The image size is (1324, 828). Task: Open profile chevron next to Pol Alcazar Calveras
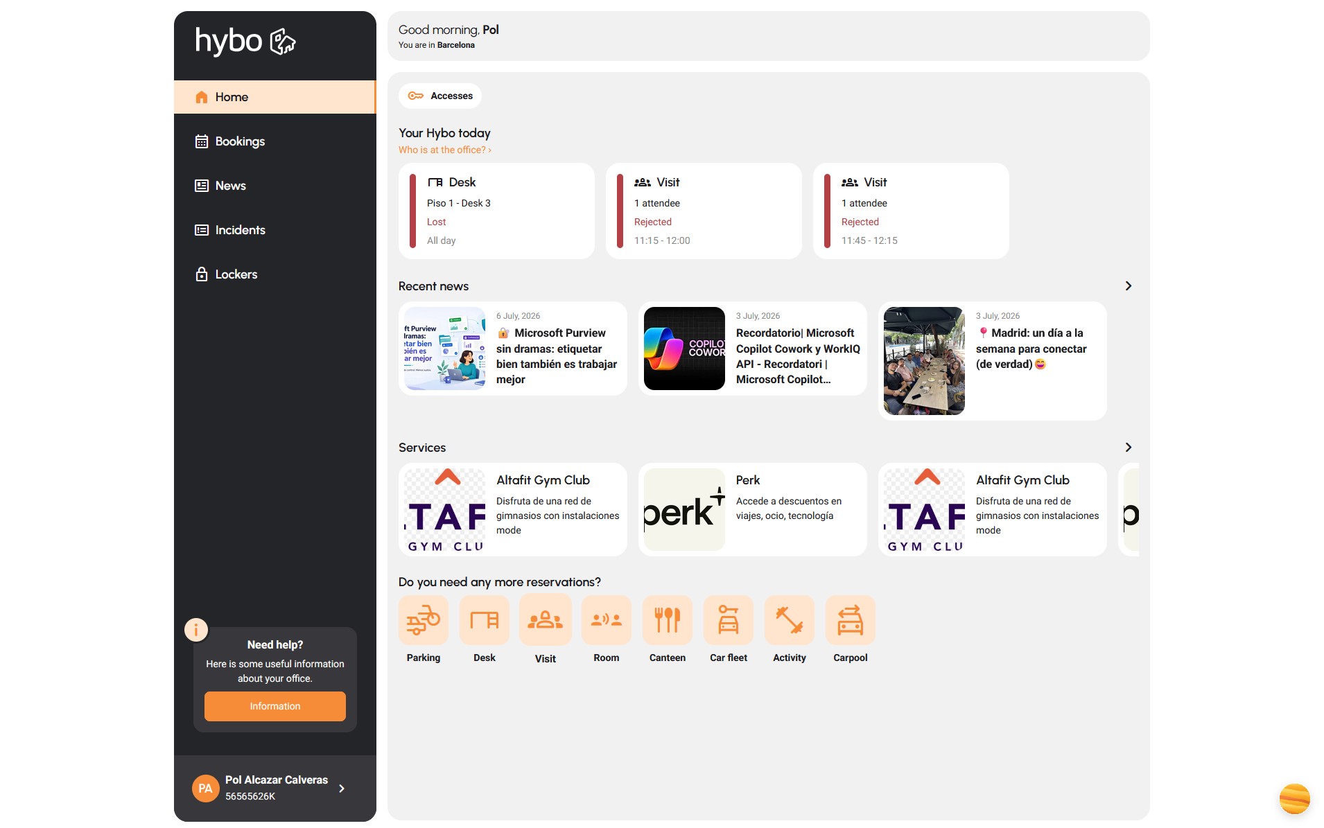(342, 789)
